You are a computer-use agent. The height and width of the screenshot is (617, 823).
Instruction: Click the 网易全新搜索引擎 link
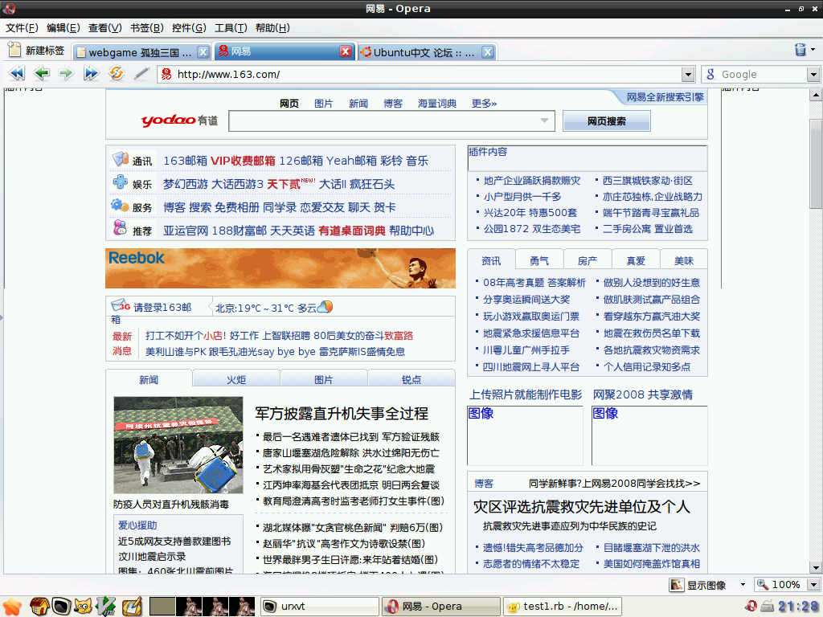click(665, 97)
